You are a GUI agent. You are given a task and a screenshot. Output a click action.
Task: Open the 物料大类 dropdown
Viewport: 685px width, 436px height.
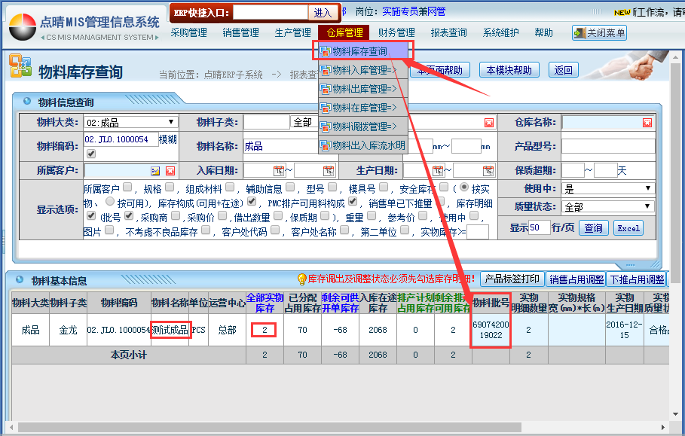(x=130, y=122)
